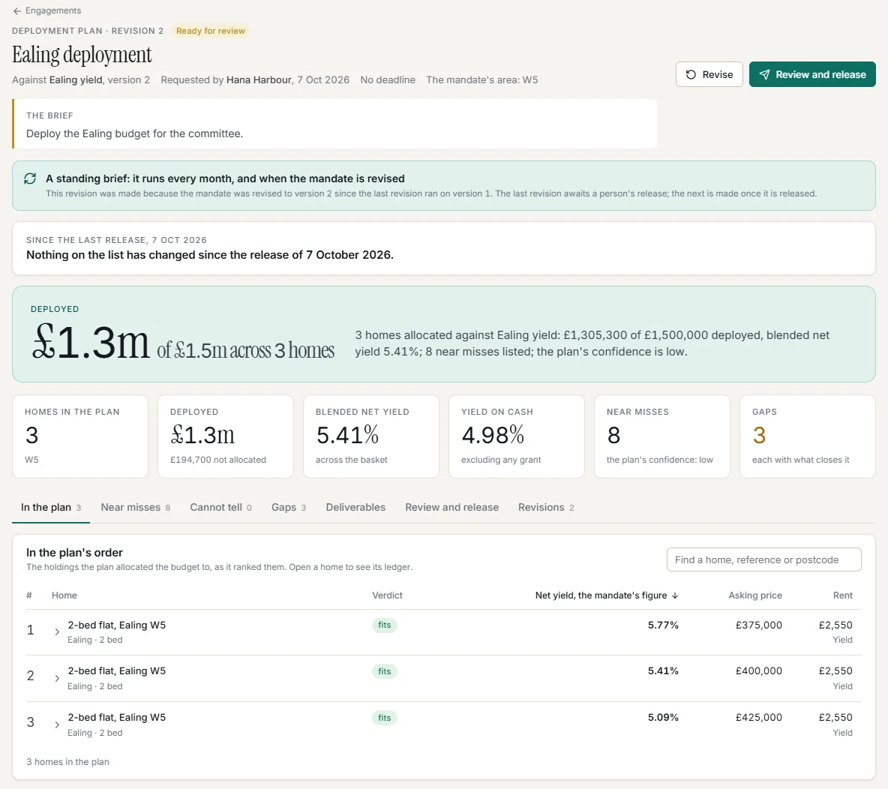This screenshot has width=888, height=789.
Task: Open the Cannot tell tab
Action: point(220,508)
